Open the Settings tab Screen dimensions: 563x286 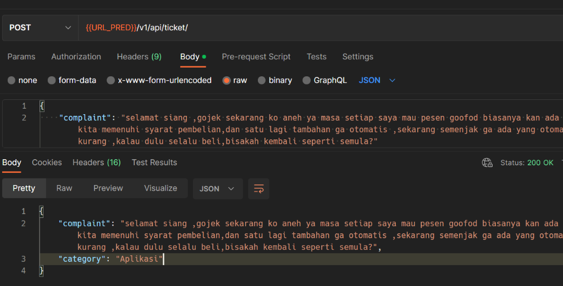click(357, 57)
